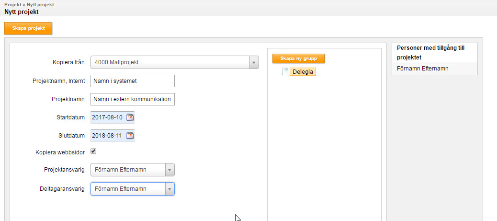
Task: Click Projektansvarig selected value Förnamn Efternamn
Action: [x=121, y=170]
